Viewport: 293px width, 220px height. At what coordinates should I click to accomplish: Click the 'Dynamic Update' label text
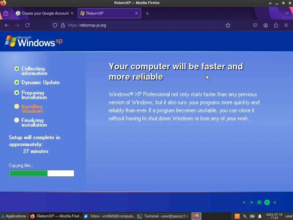pos(41,82)
